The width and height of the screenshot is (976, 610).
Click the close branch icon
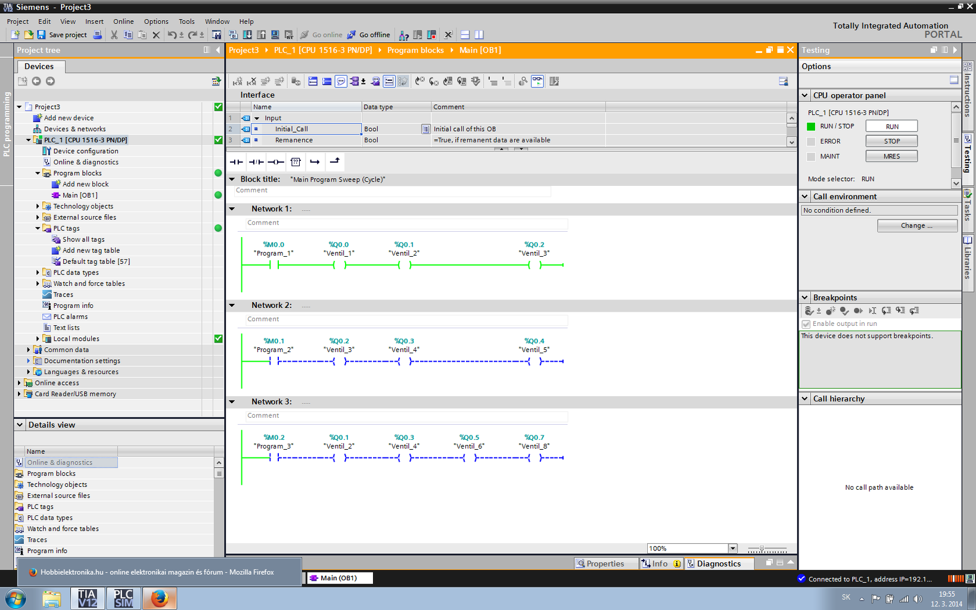pyautogui.click(x=335, y=161)
